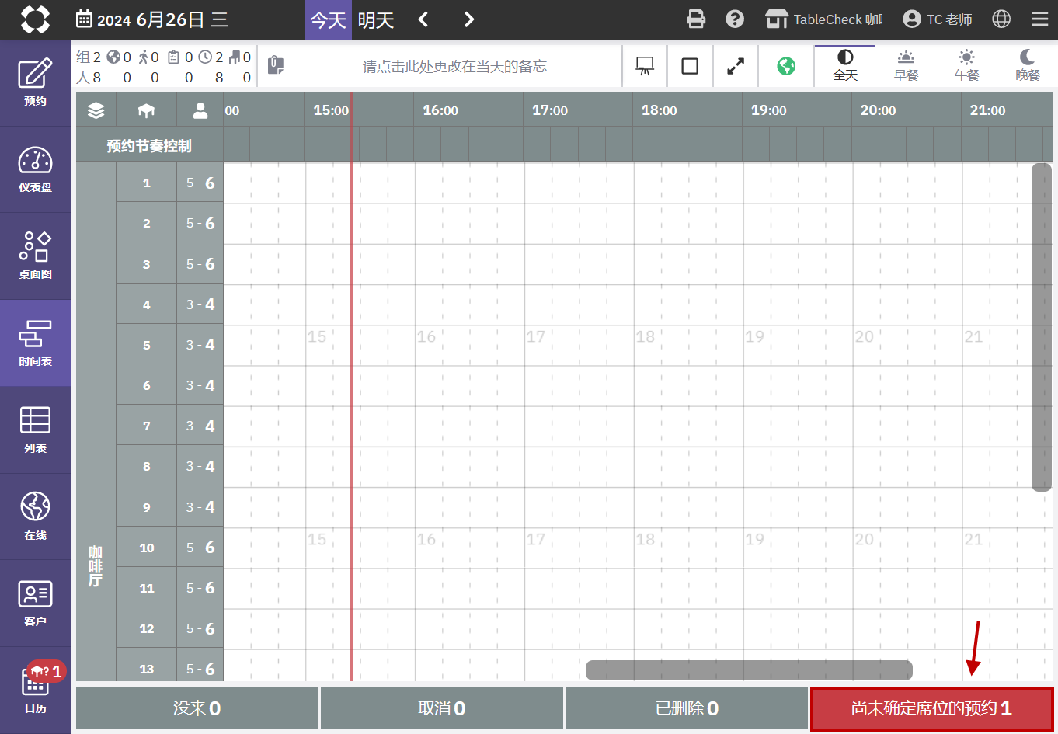Open help via question mark icon

(735, 19)
